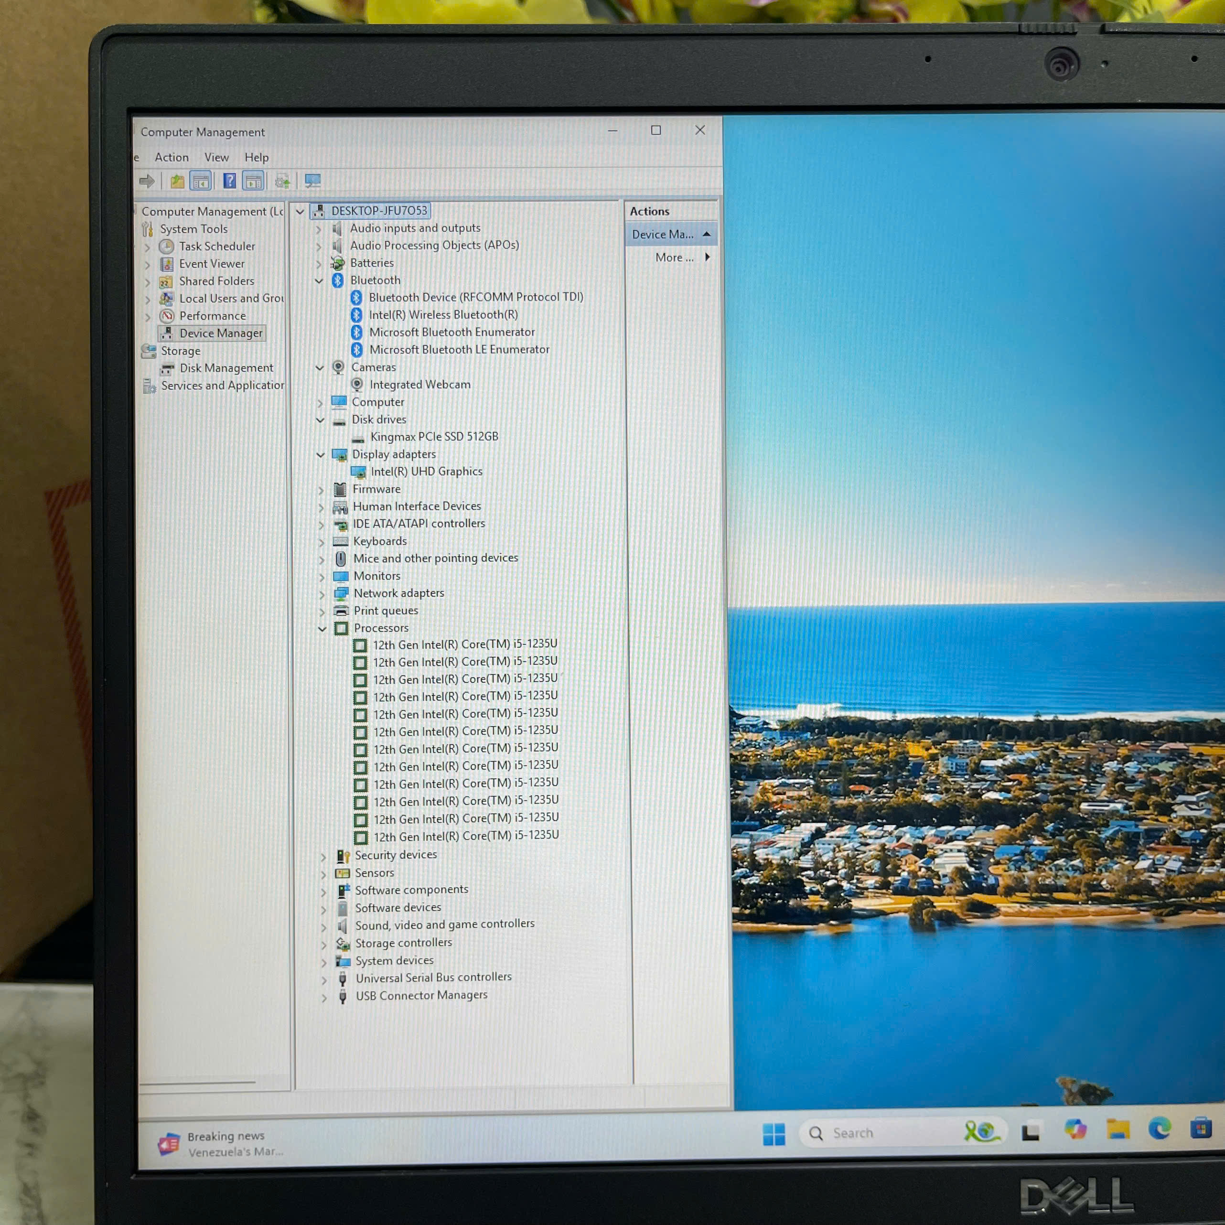Open the View menu

[x=216, y=157]
